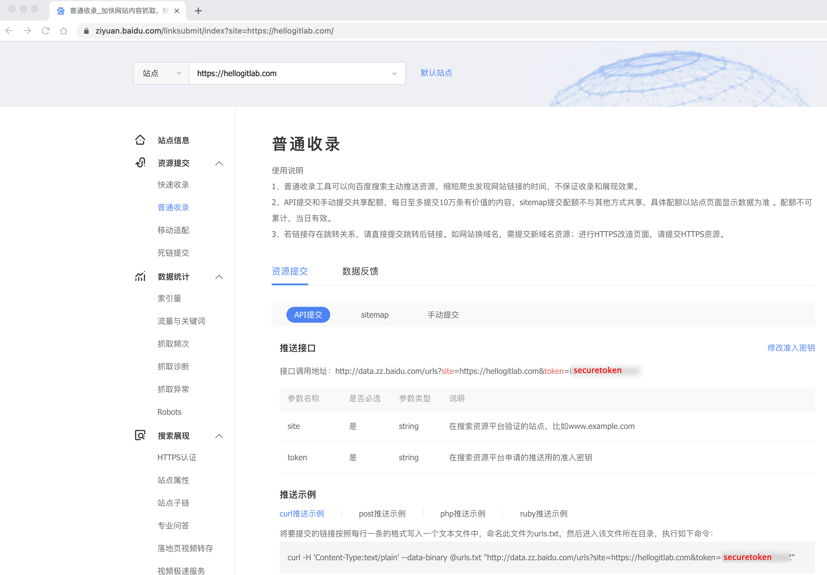The width and height of the screenshot is (827, 575).
Task: Click the 普通收录 page title
Action: (x=306, y=144)
